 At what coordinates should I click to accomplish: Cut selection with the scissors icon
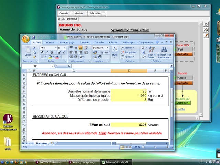point(34,48)
